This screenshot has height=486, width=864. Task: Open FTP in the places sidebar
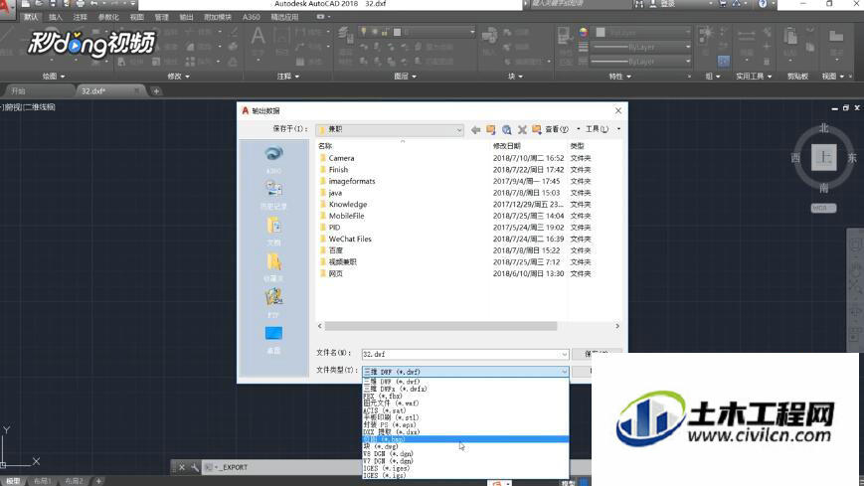[273, 303]
